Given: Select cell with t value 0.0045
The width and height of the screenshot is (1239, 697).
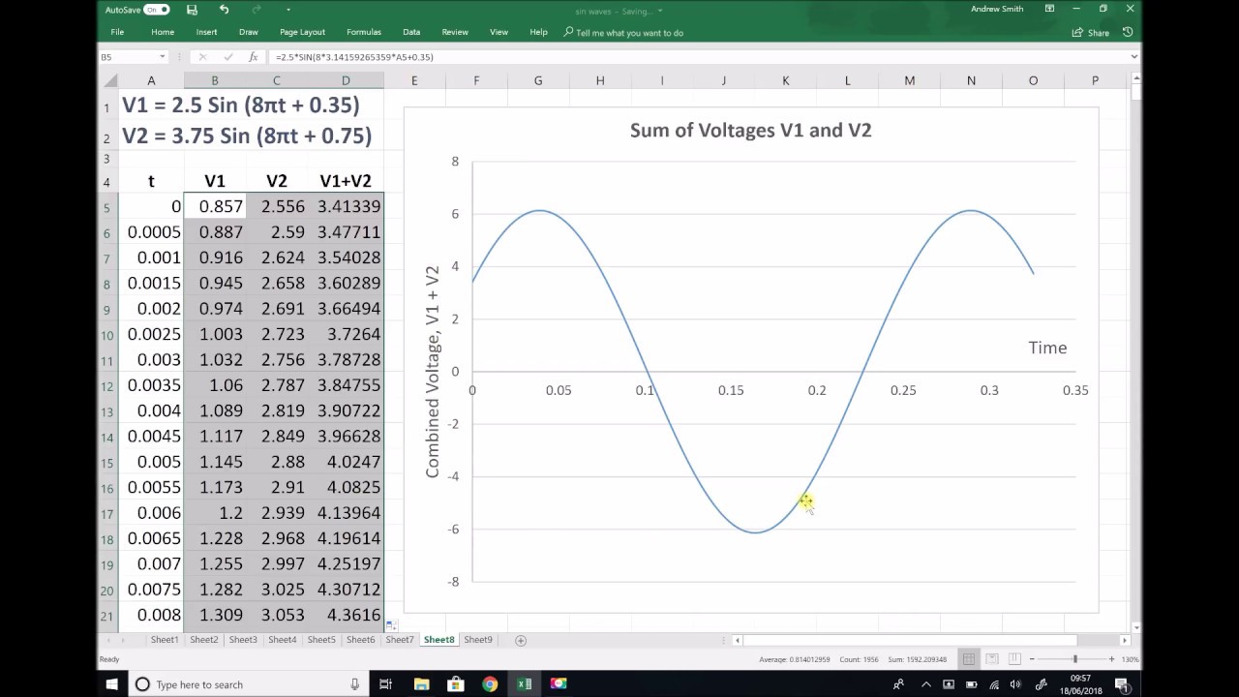Looking at the screenshot, I should click(x=151, y=436).
